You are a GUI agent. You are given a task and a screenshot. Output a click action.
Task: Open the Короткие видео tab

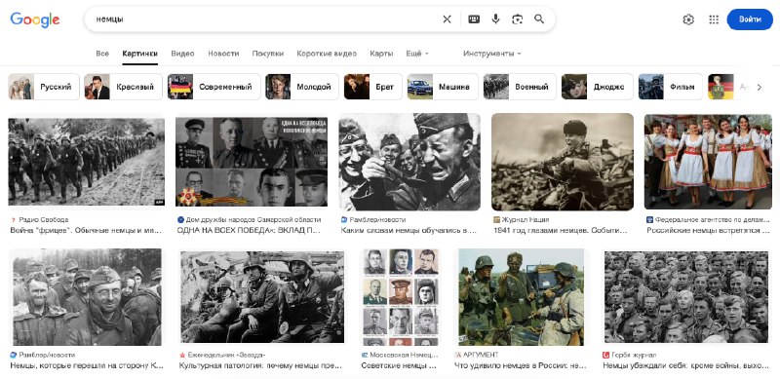(x=327, y=54)
